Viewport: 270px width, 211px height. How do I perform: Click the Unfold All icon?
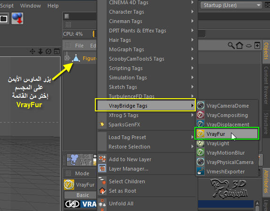(102, 203)
